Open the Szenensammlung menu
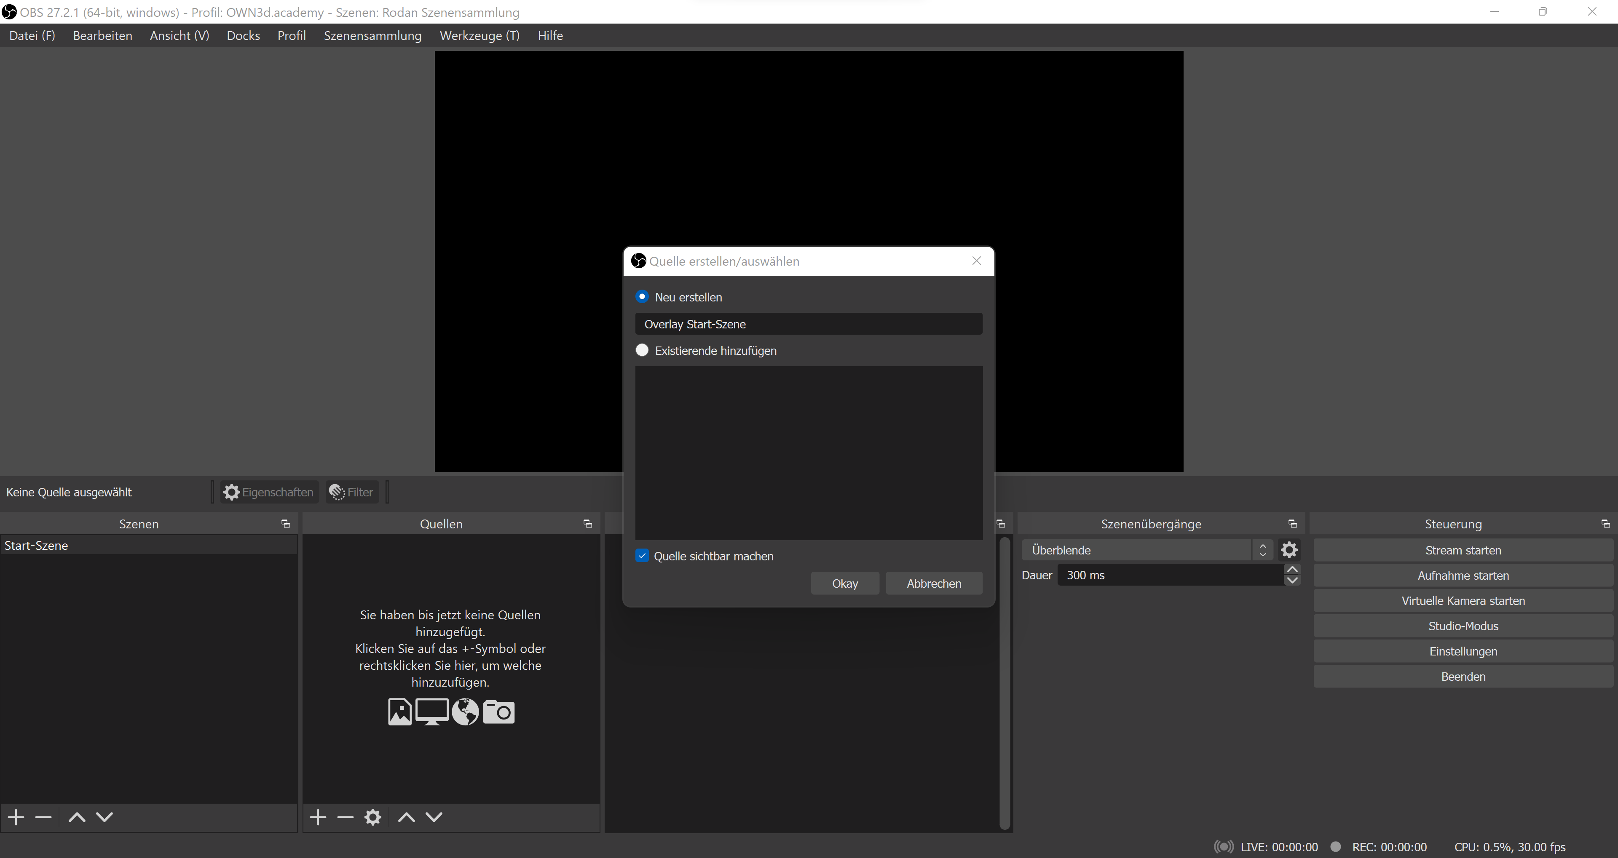The image size is (1618, 858). 372,35
